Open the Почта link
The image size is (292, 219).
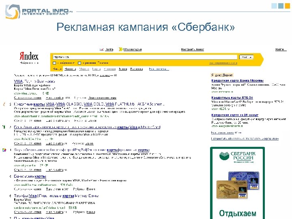tap(109, 49)
